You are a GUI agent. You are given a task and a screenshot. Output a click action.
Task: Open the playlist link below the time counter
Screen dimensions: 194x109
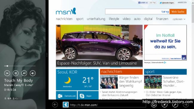tap(11, 99)
